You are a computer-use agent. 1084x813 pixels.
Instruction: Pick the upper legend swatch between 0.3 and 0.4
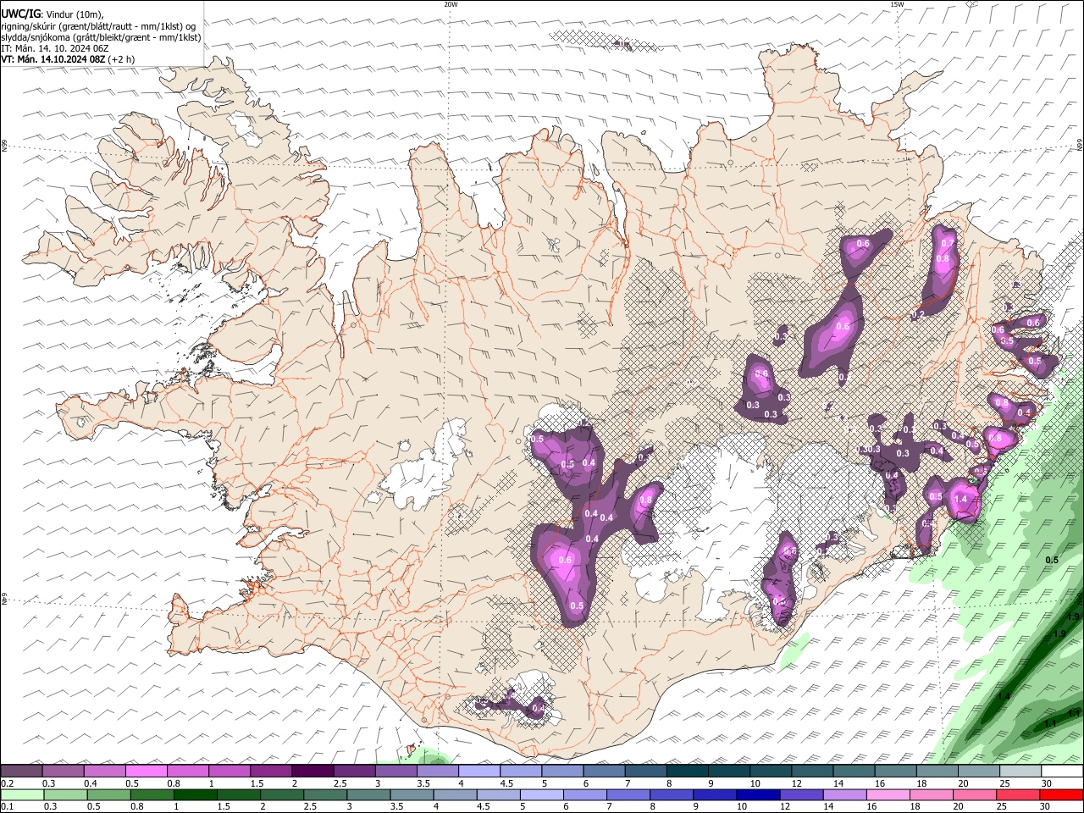64,772
